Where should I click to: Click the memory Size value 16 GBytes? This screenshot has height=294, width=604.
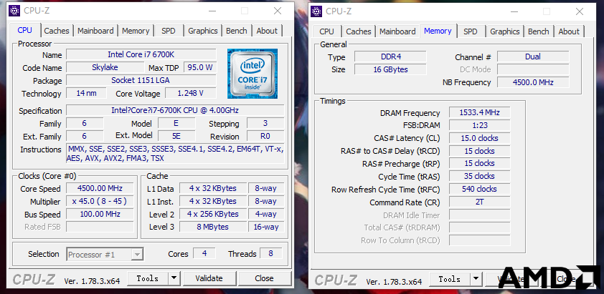(391, 69)
